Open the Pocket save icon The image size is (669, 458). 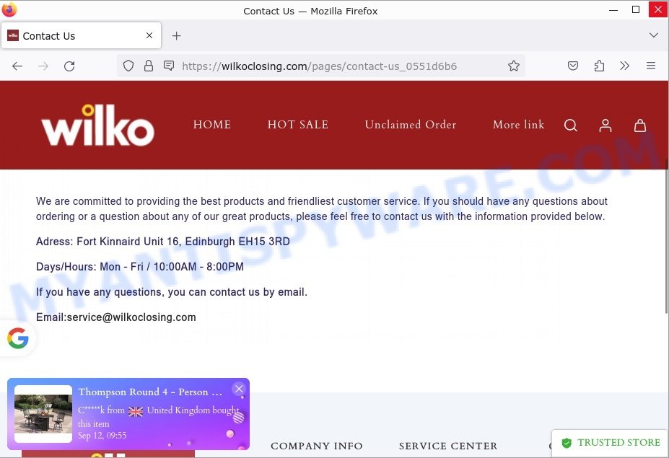(x=573, y=66)
